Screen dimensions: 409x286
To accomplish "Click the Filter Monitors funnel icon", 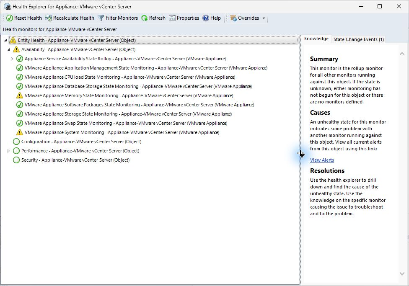I will coord(101,18).
